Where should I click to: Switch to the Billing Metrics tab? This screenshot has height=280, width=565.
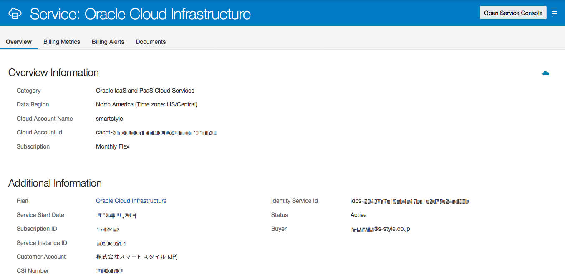click(x=62, y=42)
